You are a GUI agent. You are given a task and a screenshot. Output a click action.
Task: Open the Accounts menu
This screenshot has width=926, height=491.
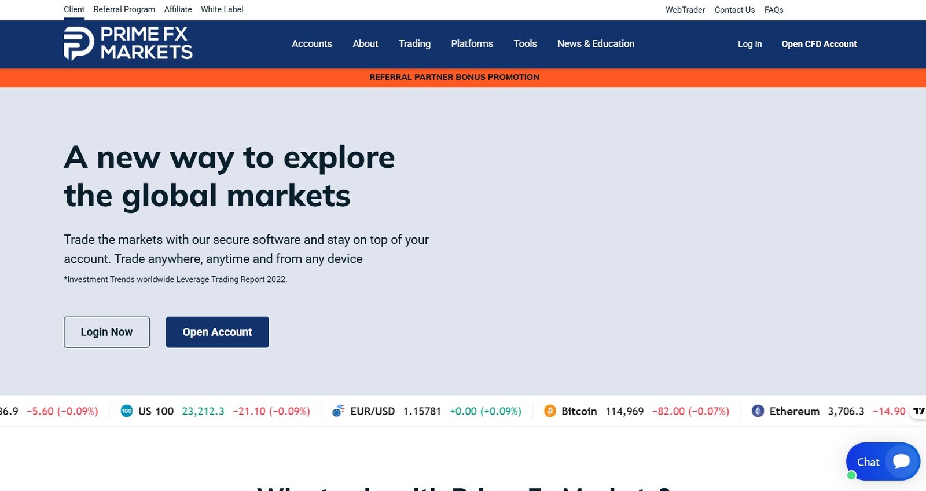pos(312,44)
